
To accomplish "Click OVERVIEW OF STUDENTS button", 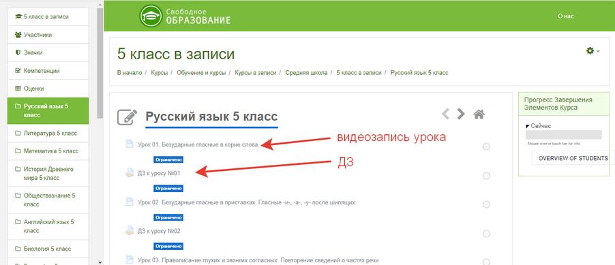I will pyautogui.click(x=573, y=158).
